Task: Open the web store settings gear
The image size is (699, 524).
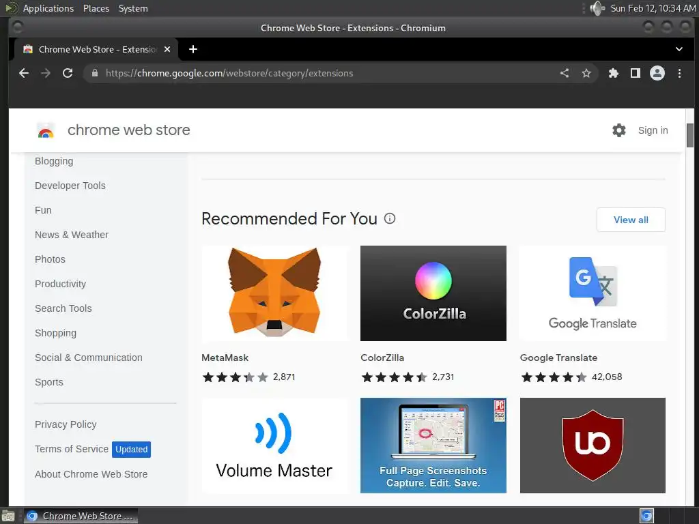Action: [x=618, y=130]
